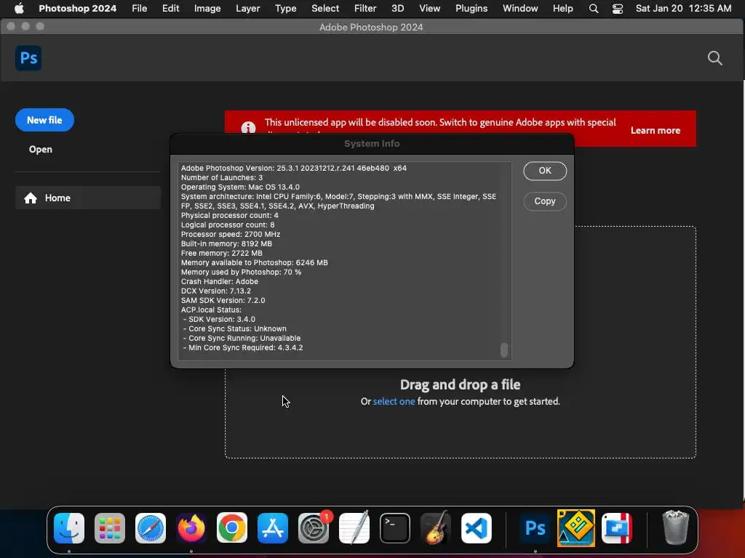
Task: Open Visual Studio Code dock icon
Action: [x=477, y=528]
